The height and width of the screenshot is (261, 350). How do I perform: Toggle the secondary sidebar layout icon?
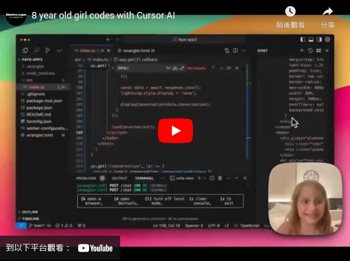tap(319, 39)
